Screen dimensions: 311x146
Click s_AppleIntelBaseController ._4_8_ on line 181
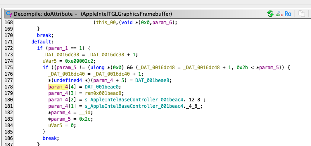click(143, 106)
